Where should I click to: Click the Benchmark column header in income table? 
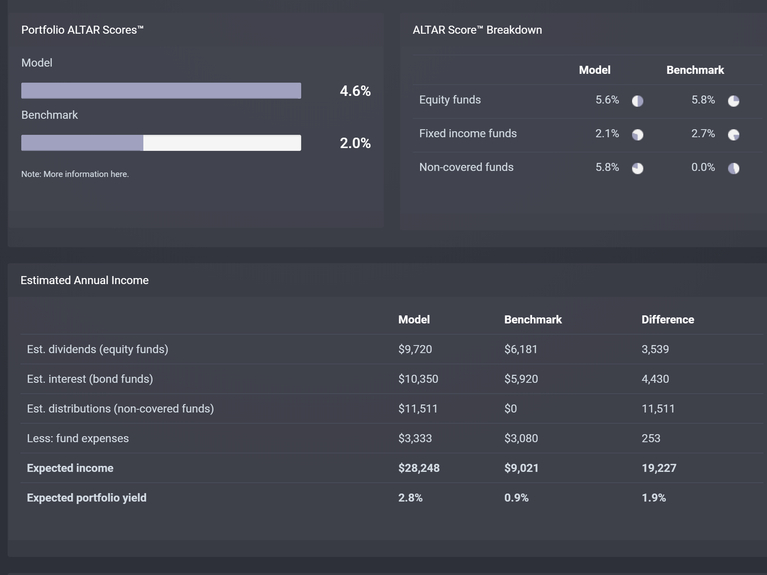(533, 320)
